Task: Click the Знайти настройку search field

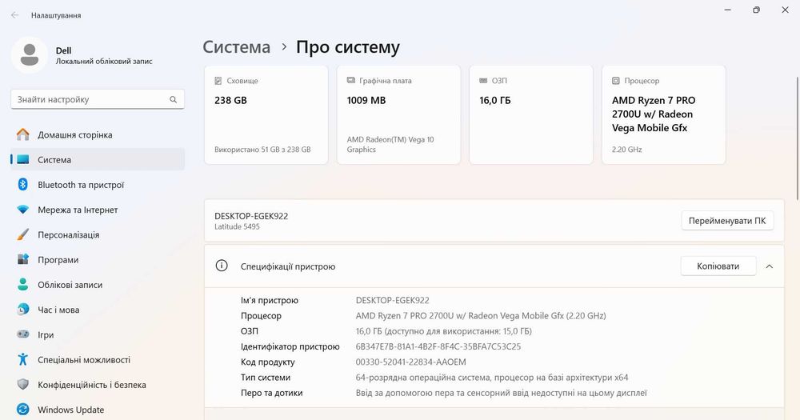Action: point(88,100)
